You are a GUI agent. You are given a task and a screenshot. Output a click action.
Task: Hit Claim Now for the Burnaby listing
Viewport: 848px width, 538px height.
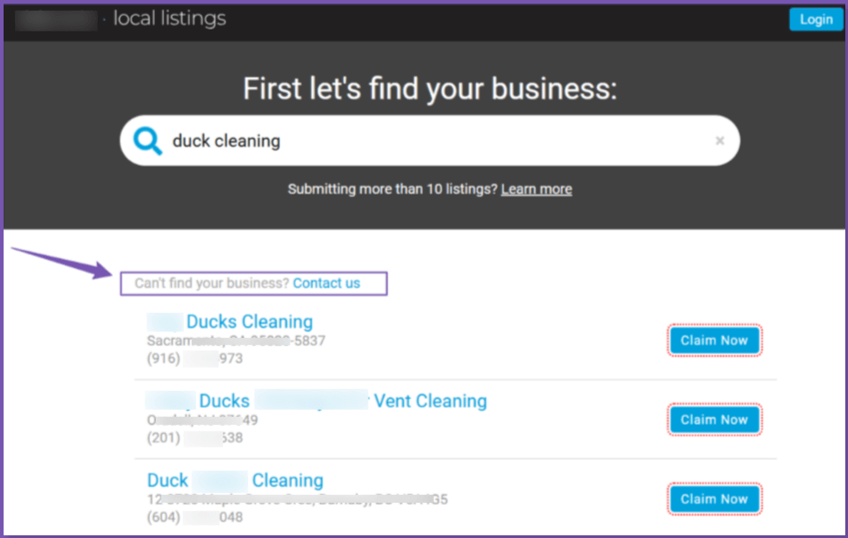pos(714,499)
